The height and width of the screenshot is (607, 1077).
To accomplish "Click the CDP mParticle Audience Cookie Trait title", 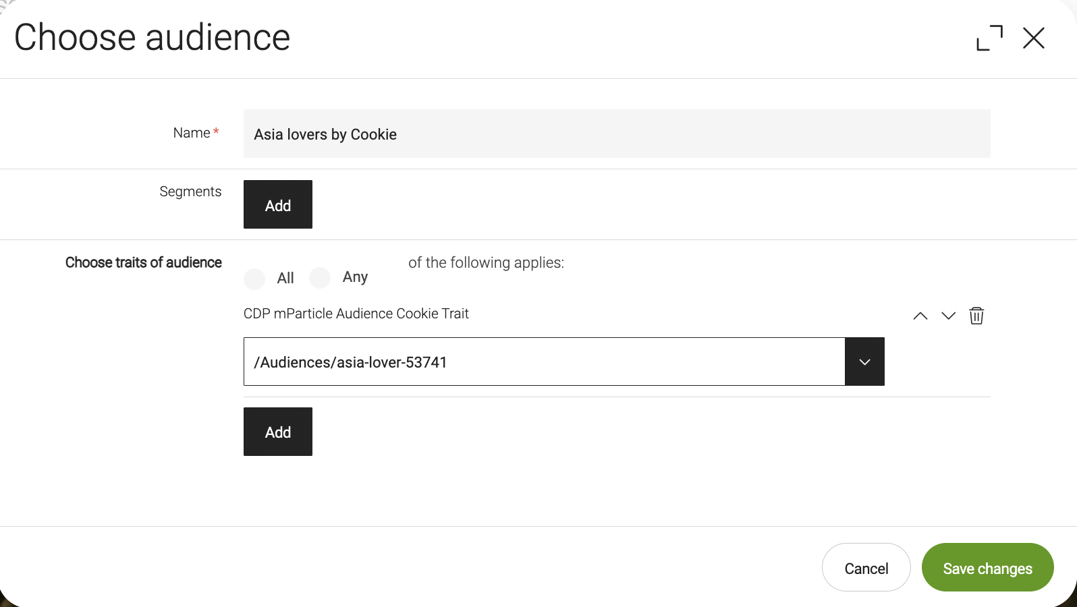I will 356,314.
